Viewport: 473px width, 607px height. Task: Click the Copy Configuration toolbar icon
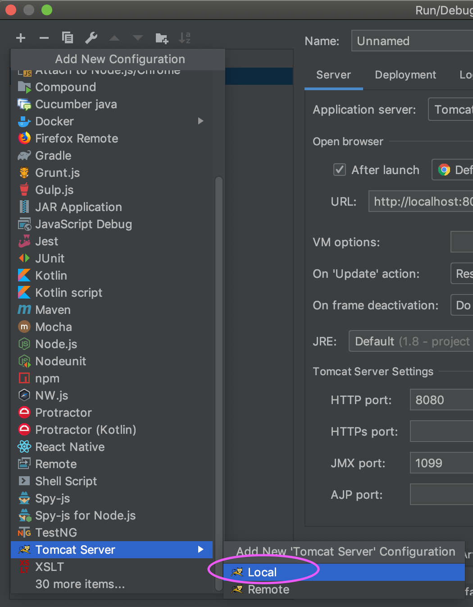click(x=68, y=38)
